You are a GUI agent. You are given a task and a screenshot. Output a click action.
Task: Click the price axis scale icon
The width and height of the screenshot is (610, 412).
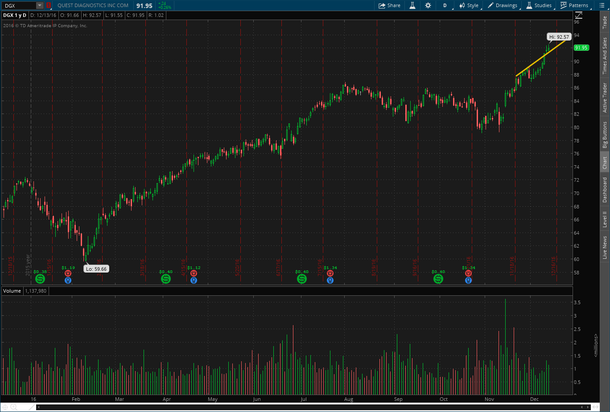pos(579,15)
